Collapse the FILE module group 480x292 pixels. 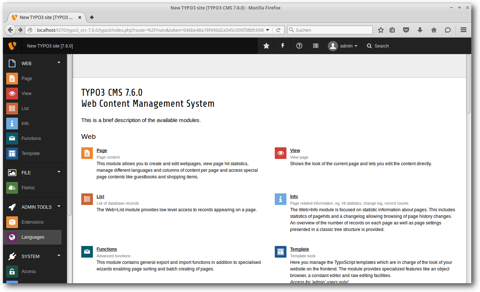click(59, 172)
